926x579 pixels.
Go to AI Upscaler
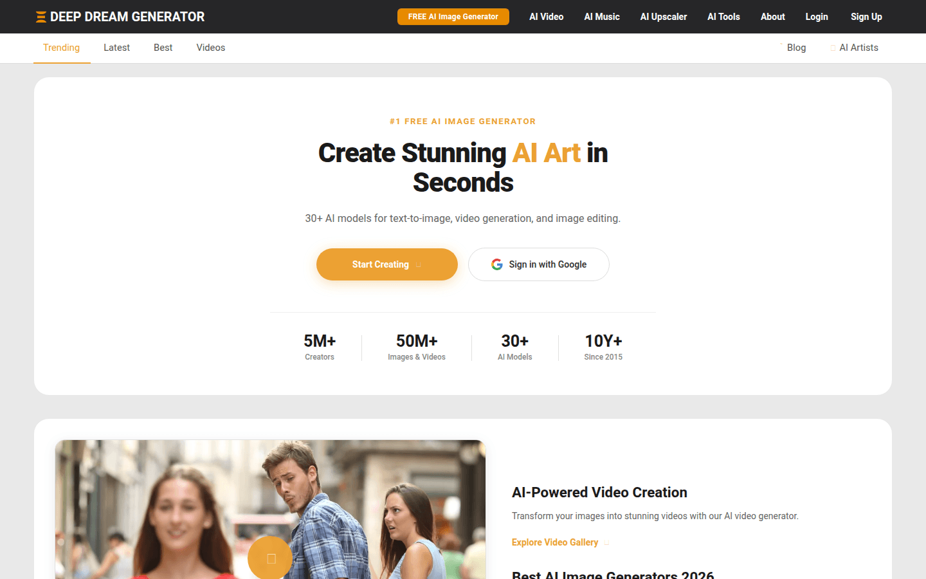click(x=664, y=17)
